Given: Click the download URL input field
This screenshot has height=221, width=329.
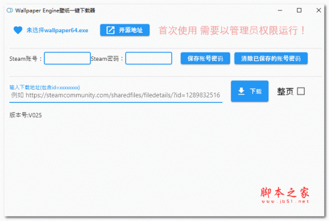Looking at the screenshot, I should point(116,95).
